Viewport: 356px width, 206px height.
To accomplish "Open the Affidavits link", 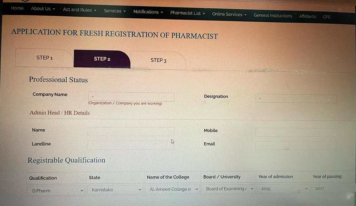I will tap(307, 16).
